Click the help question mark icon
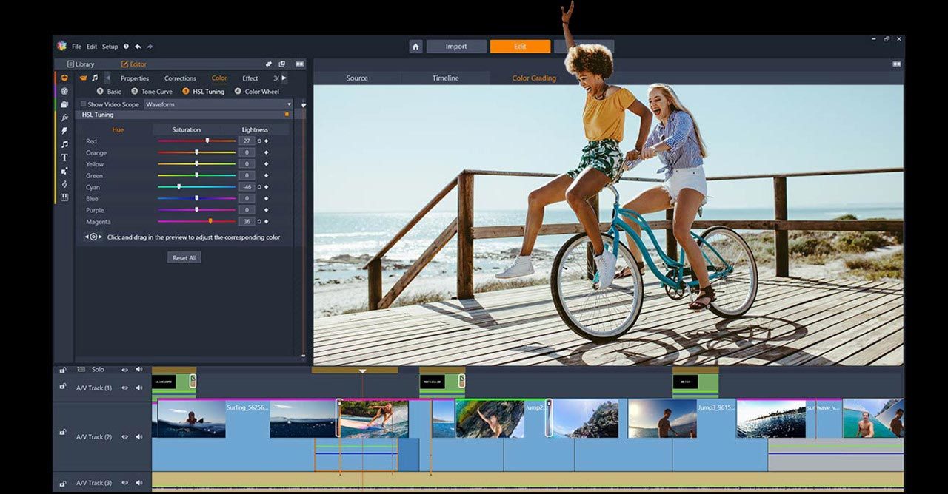Screen dimensions: 948x494 point(126,47)
